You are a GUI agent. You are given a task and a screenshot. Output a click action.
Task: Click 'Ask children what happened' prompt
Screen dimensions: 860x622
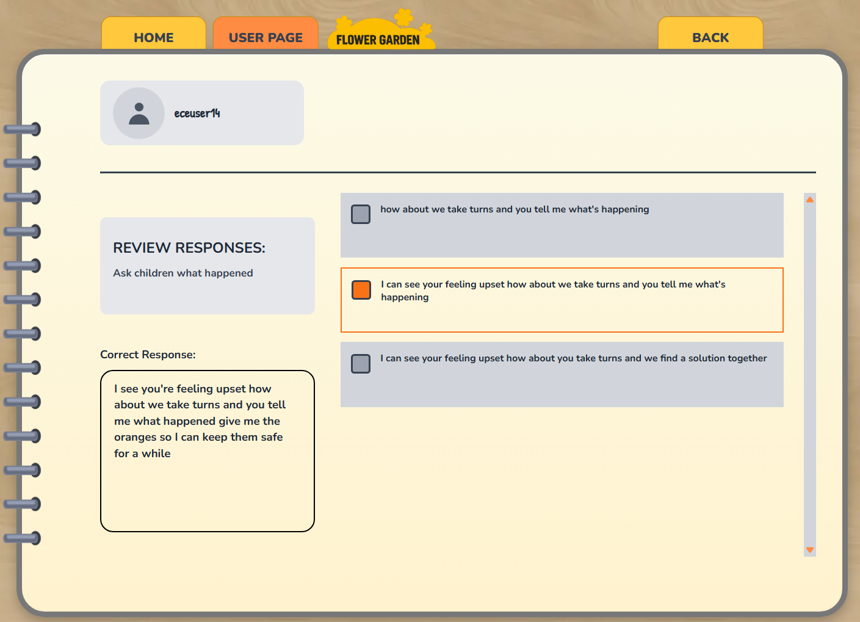coord(183,273)
